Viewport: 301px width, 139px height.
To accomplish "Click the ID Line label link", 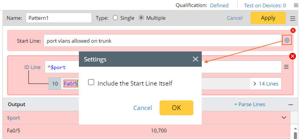I will click(32, 67).
